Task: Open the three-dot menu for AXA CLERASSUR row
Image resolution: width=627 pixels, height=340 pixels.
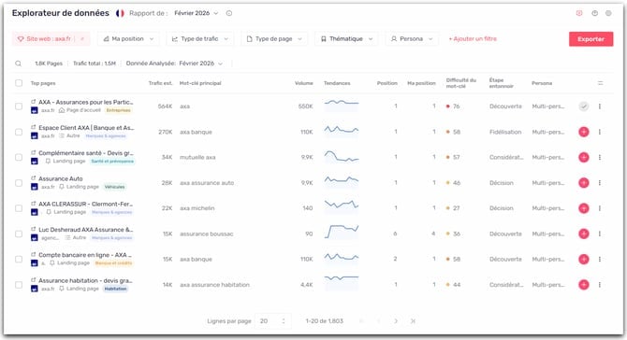Action: [x=600, y=208]
